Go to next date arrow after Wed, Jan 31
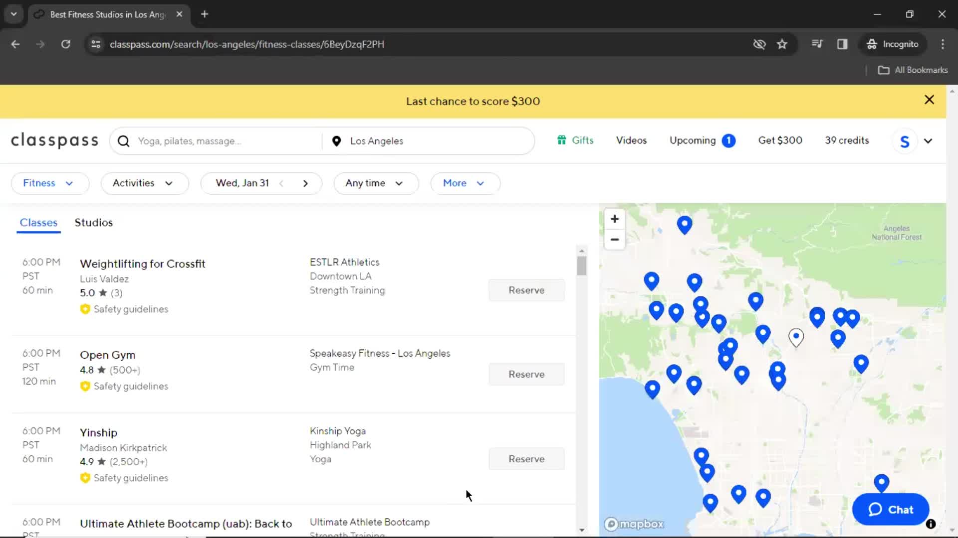This screenshot has height=538, width=958. (305, 183)
